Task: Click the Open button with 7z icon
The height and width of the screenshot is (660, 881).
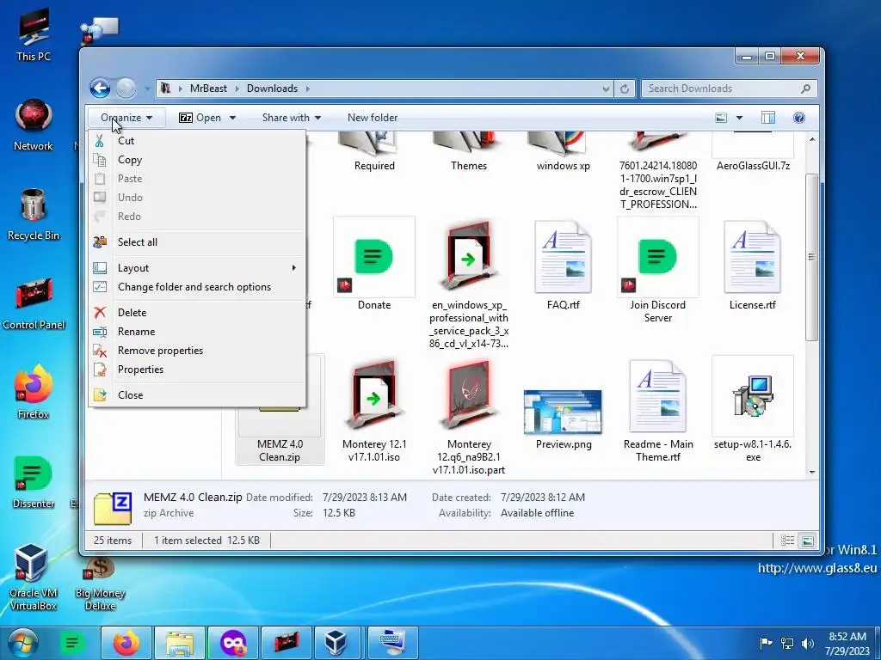Action: pos(200,118)
